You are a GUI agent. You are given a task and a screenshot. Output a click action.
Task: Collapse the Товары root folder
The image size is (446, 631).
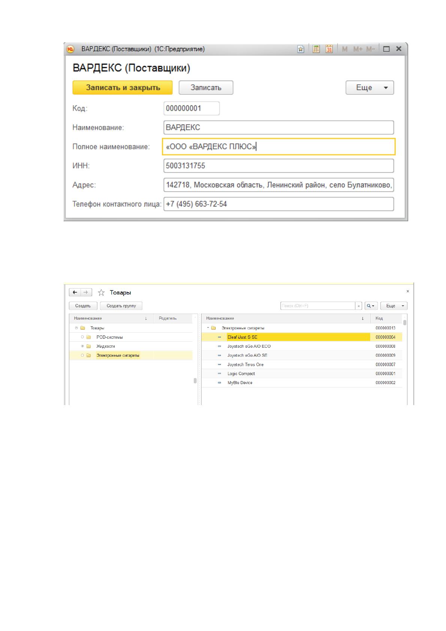coord(76,328)
